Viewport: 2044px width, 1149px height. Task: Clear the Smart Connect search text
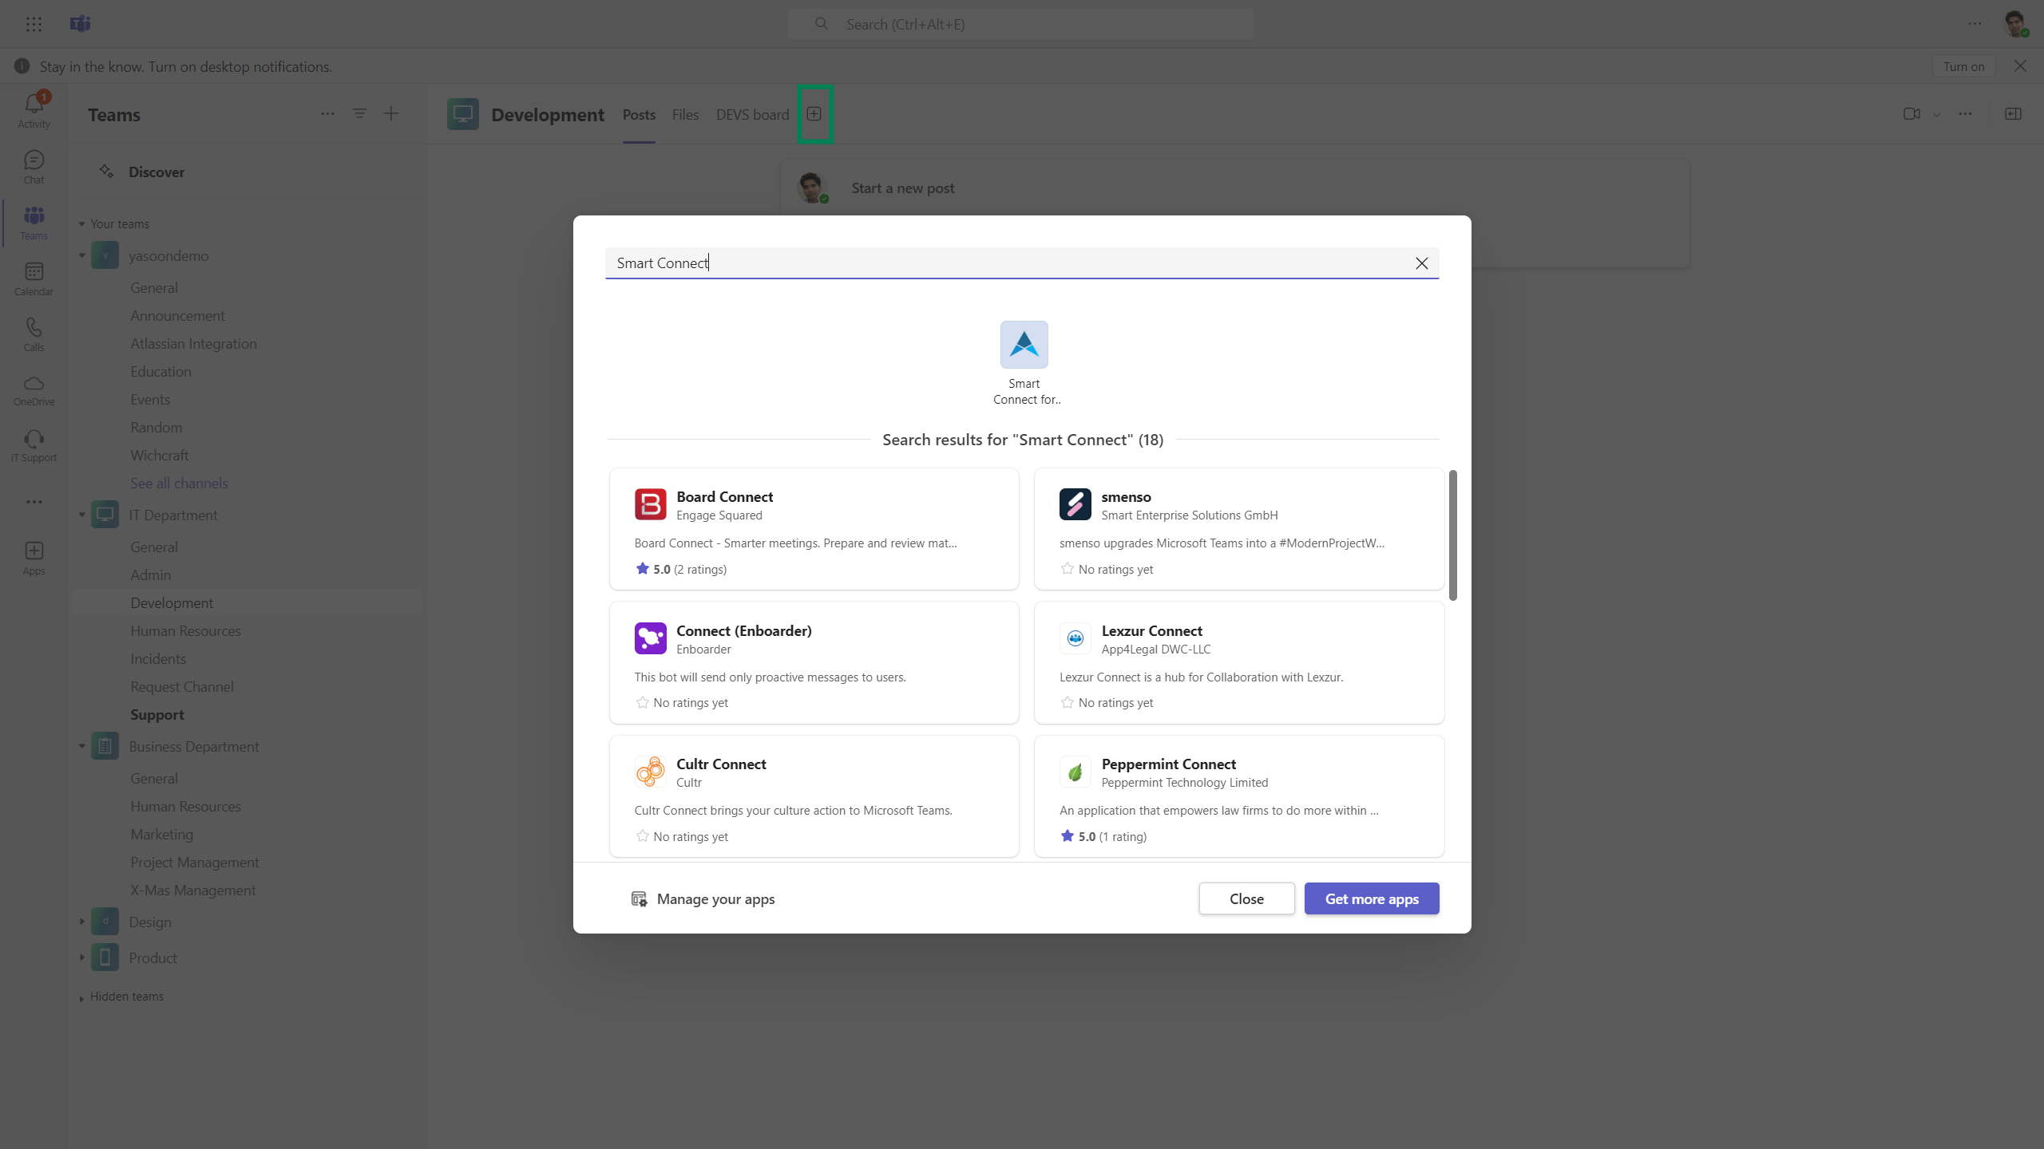[1422, 263]
